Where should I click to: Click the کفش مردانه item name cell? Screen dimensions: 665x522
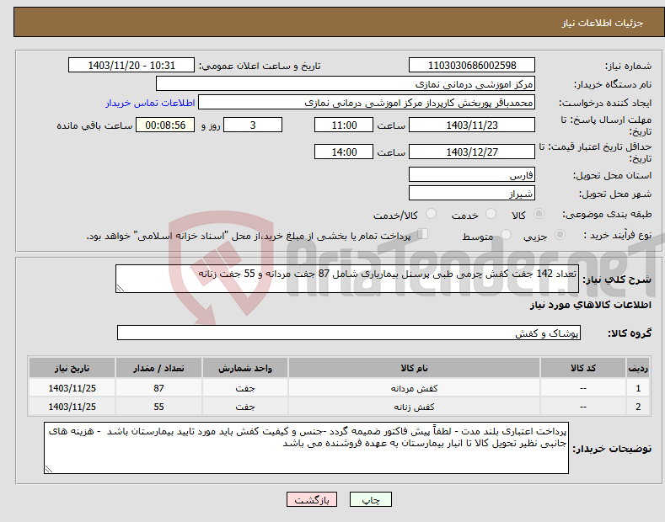tap(414, 387)
